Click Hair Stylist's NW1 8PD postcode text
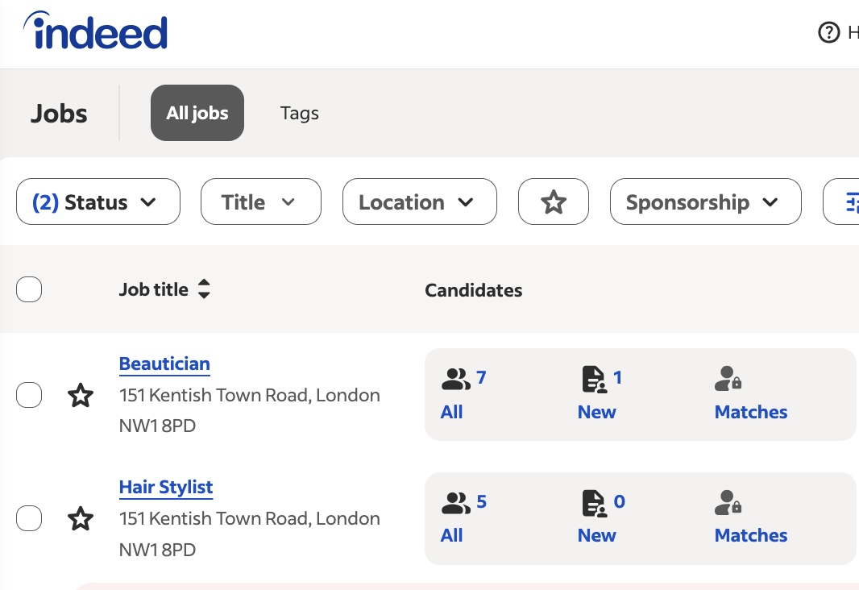This screenshot has width=859, height=590. 157,550
